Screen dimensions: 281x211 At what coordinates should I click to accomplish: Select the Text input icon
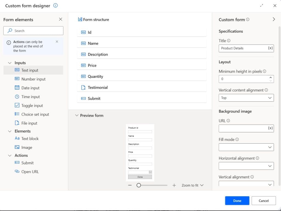[x=17, y=70]
